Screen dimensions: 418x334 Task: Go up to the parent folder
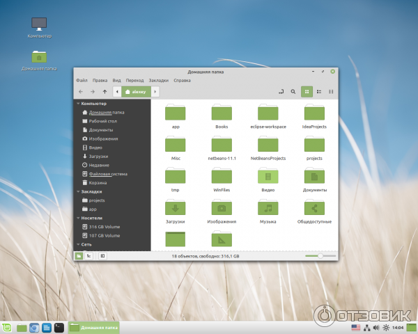(x=104, y=91)
